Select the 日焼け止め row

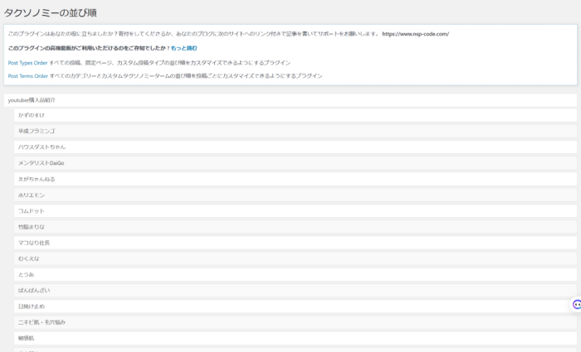tap(295, 306)
